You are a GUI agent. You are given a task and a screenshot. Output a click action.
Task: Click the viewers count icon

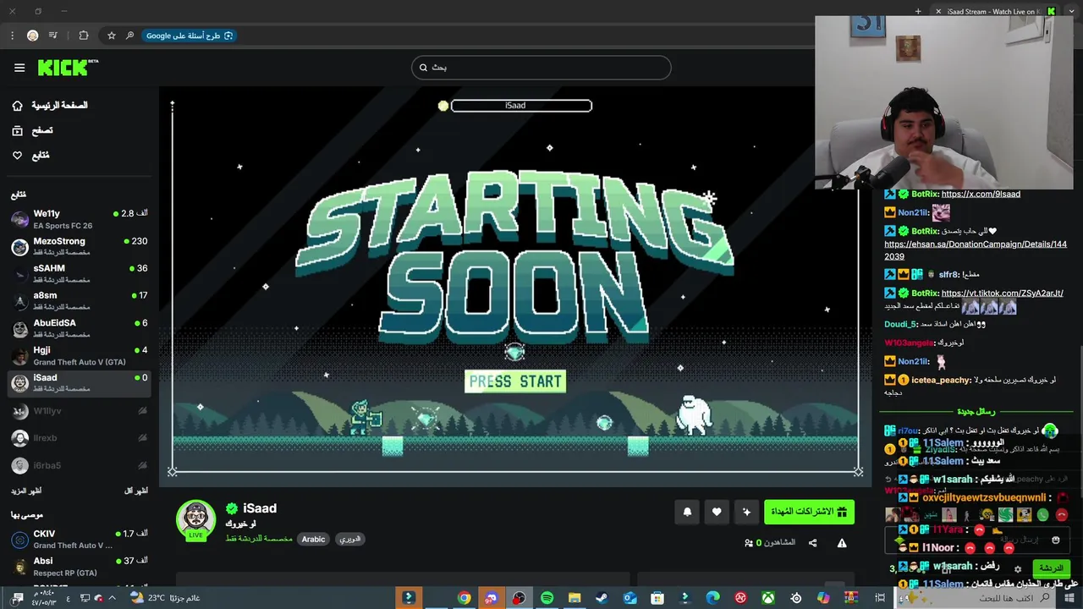coord(749,543)
